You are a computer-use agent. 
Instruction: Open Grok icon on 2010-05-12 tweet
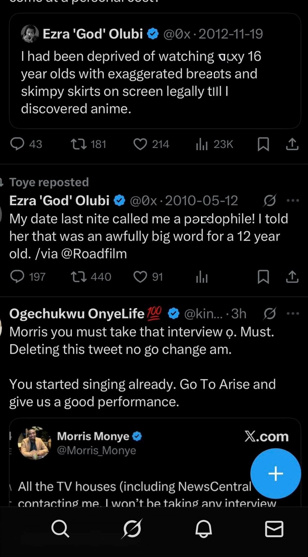(269, 201)
